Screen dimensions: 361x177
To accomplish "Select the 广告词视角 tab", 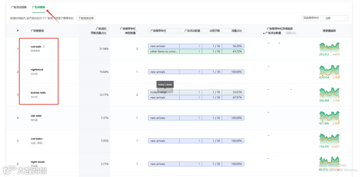I will [38, 7].
